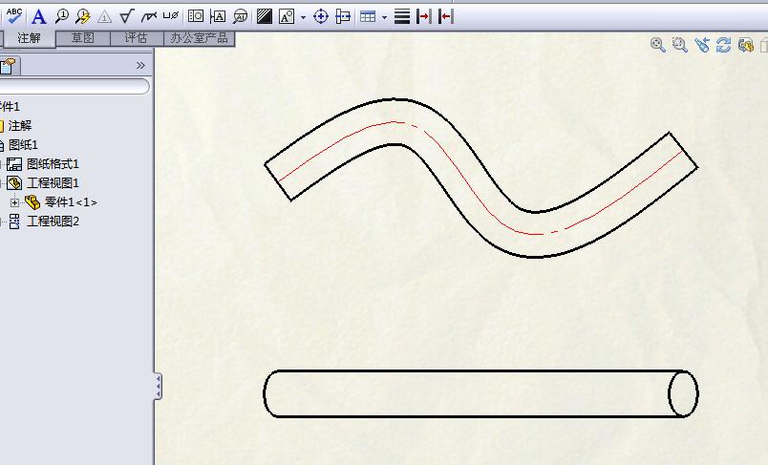The height and width of the screenshot is (465, 768).
Task: Activate the Auto Balloon tool
Action: (x=83, y=16)
